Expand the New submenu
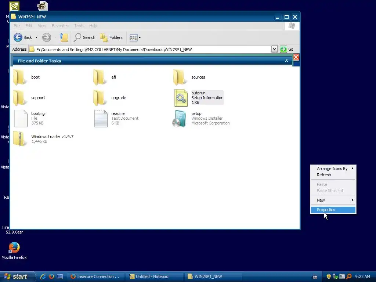376x282 pixels. tap(333, 200)
